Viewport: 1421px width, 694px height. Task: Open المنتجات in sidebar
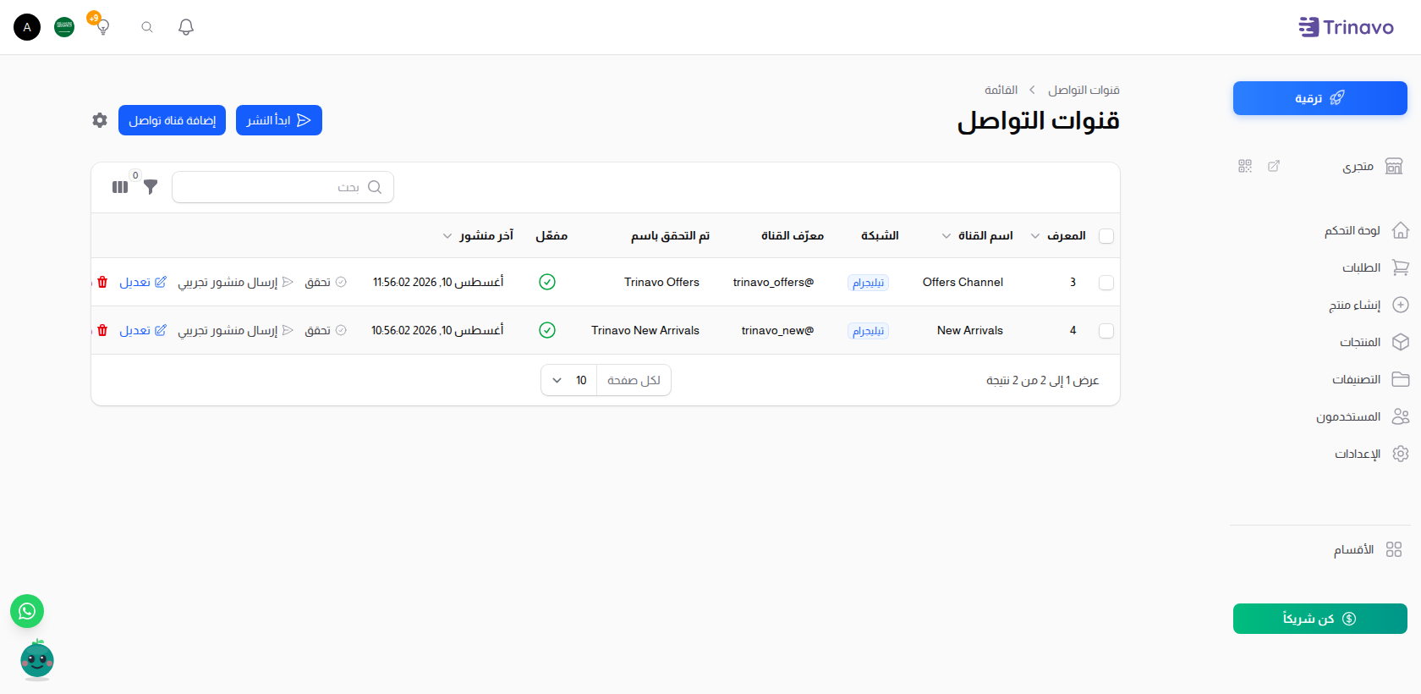(x=1374, y=342)
